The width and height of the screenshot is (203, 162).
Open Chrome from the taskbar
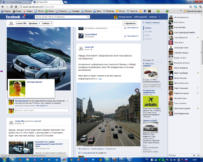[71, 160]
